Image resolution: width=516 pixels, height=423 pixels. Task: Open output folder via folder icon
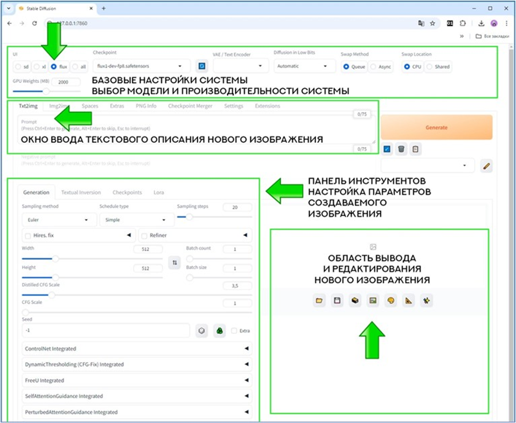319,301
